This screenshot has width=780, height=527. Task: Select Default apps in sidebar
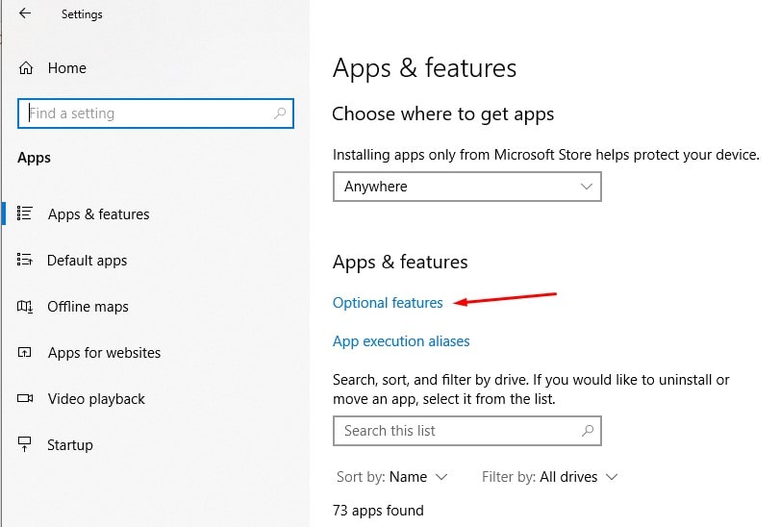pyautogui.click(x=88, y=261)
